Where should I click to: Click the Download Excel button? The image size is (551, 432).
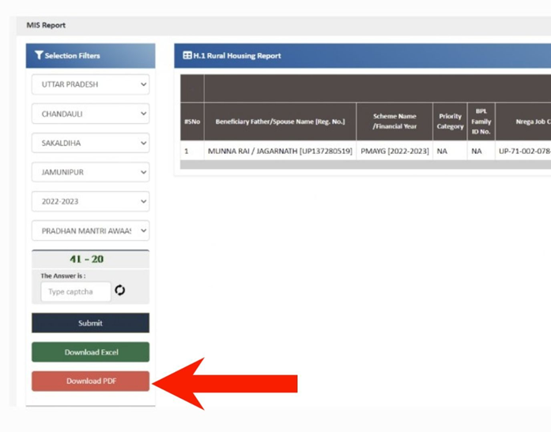click(90, 352)
